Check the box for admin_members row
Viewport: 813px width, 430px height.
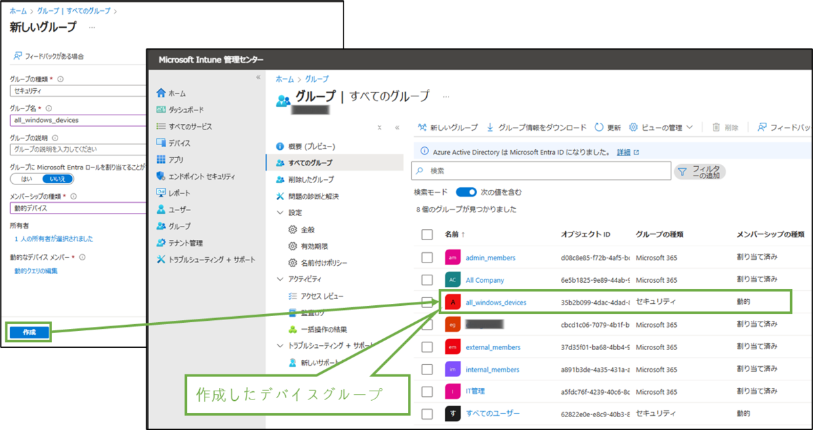pos(427,258)
